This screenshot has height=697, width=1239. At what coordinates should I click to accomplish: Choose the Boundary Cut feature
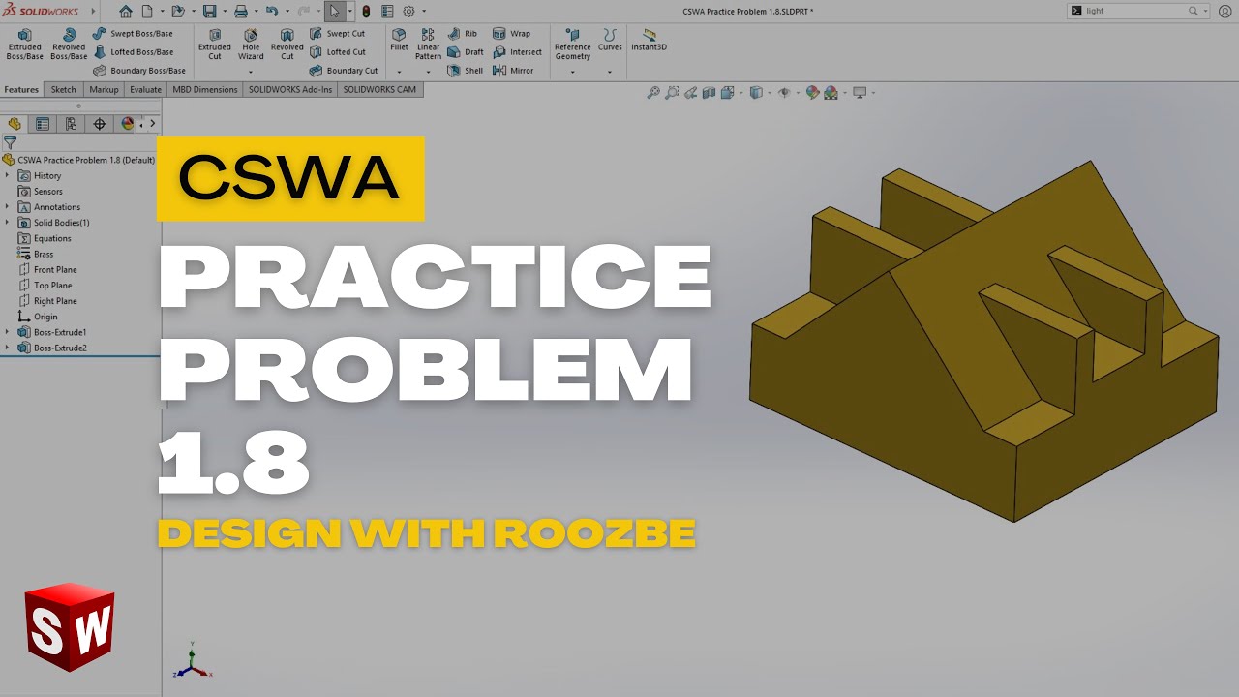pyautogui.click(x=344, y=71)
